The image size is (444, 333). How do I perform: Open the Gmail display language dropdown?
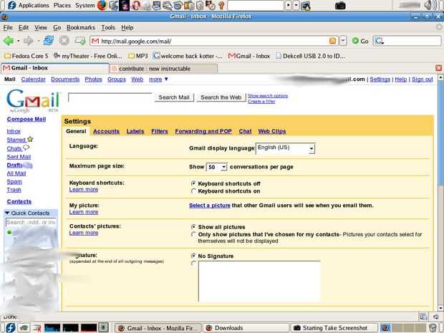tap(285, 148)
